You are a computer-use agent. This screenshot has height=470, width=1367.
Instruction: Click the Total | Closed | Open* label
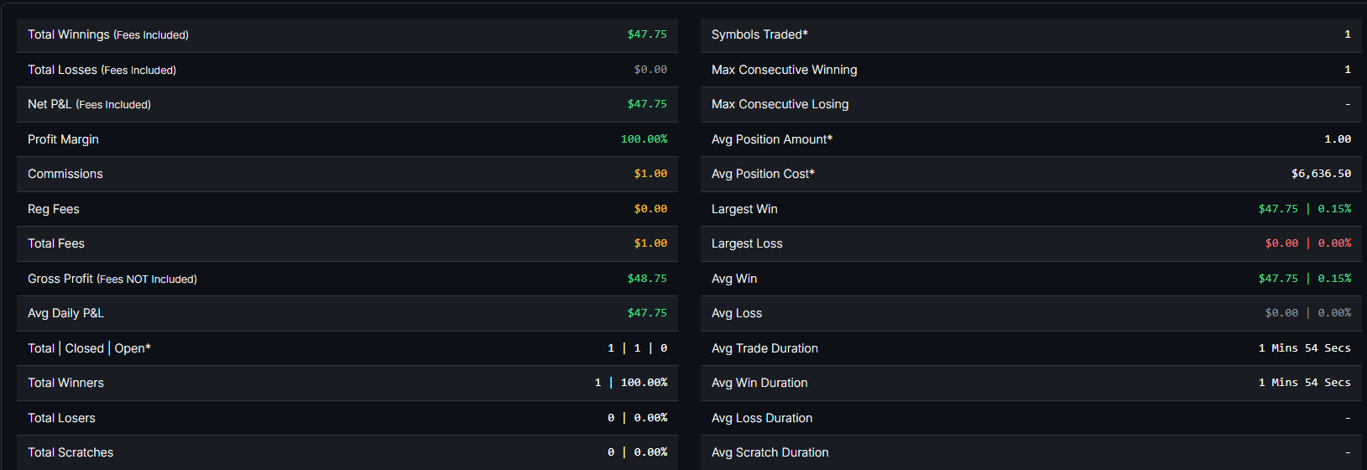(x=89, y=348)
